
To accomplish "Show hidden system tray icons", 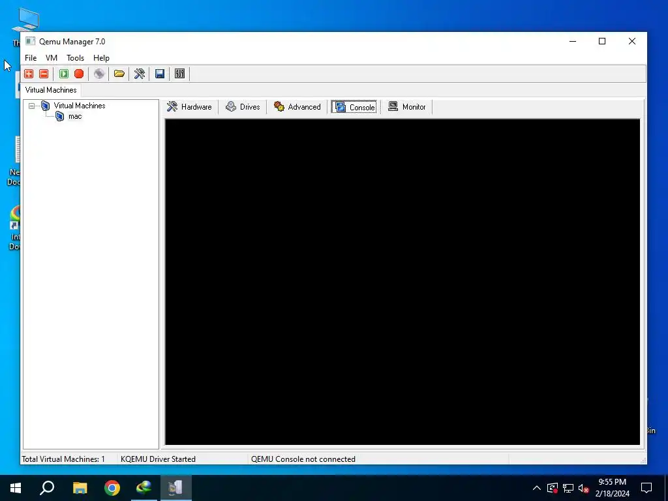I will (537, 488).
